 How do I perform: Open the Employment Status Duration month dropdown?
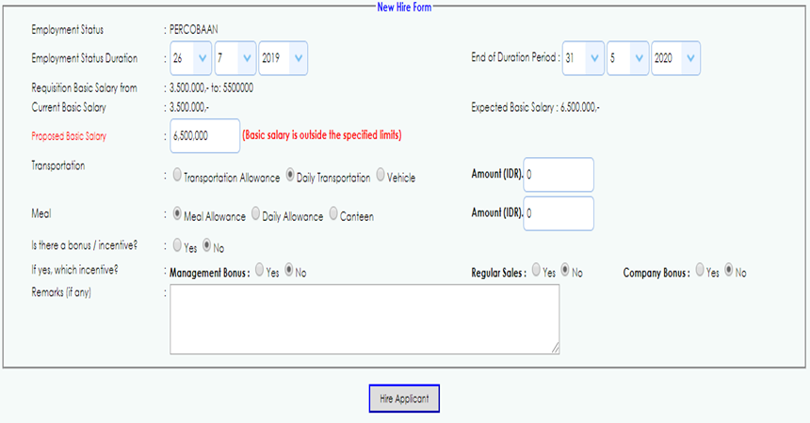tap(235, 59)
